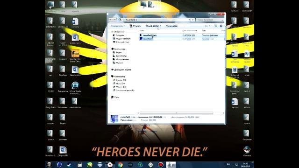Toggle the preview pane icon
The image size is (299, 168).
[x=215, y=26]
